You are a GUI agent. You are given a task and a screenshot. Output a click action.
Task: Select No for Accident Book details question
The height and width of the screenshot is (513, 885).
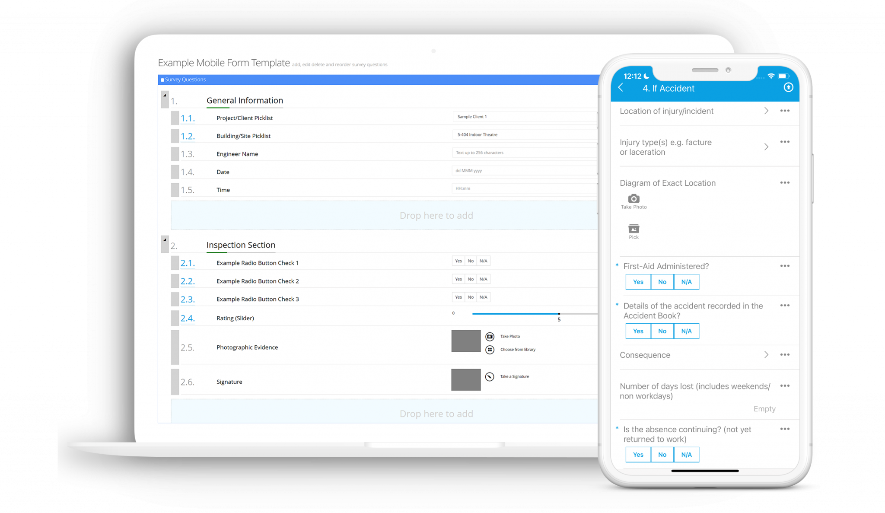point(662,331)
